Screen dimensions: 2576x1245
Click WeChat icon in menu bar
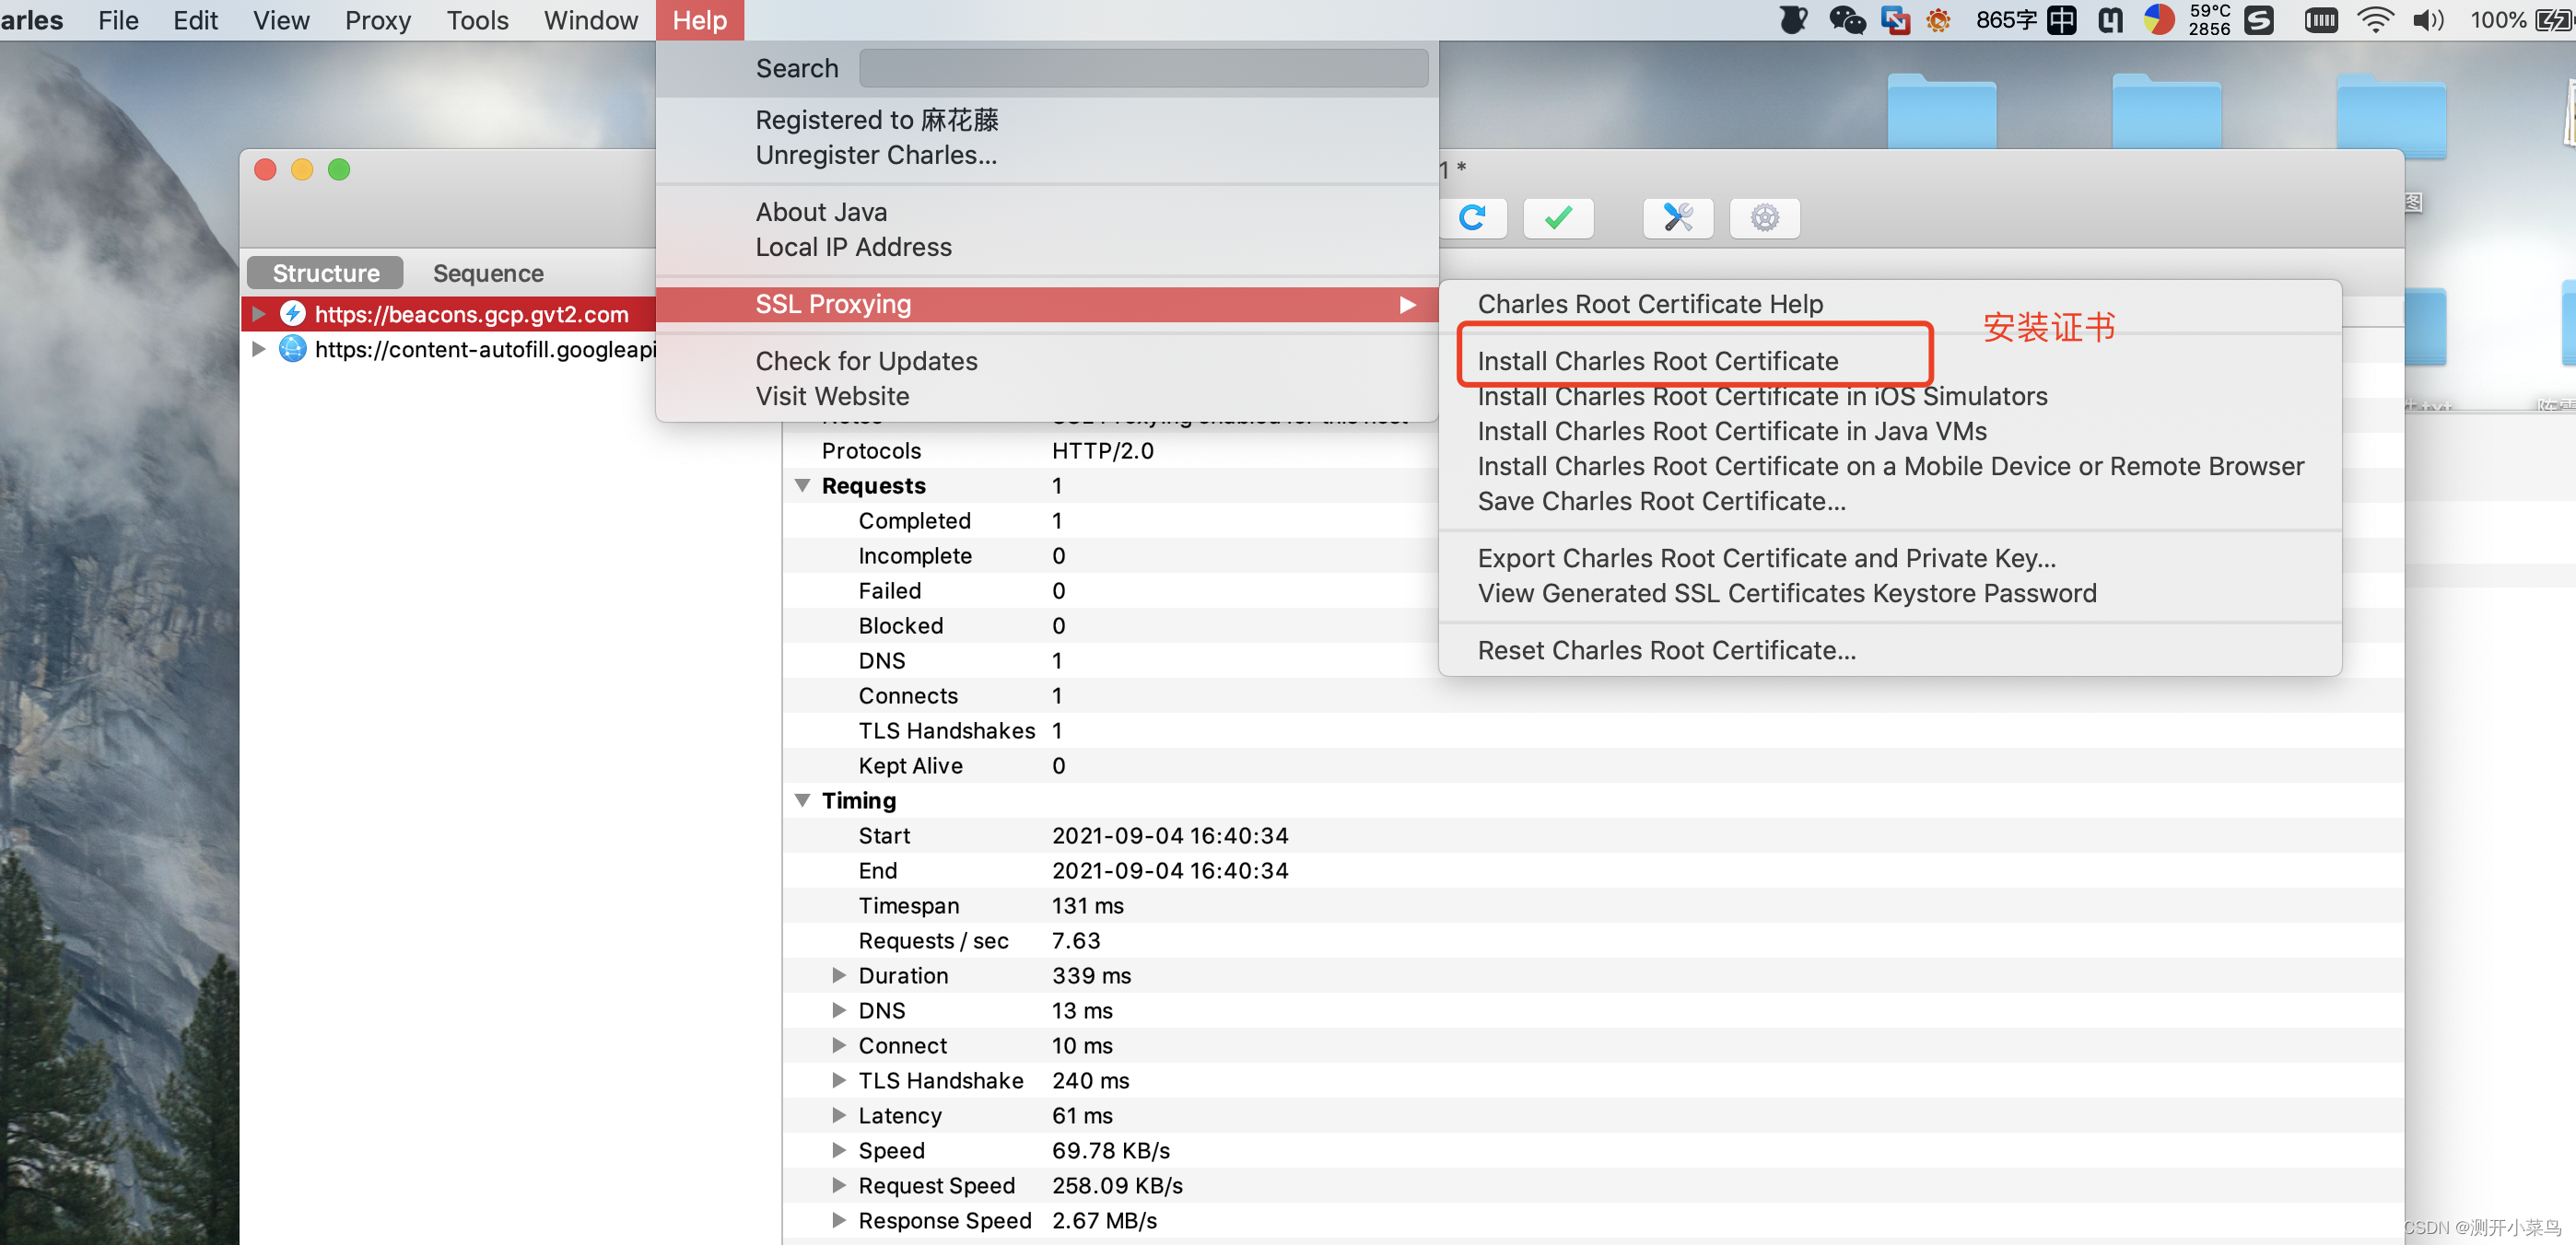(x=1846, y=20)
